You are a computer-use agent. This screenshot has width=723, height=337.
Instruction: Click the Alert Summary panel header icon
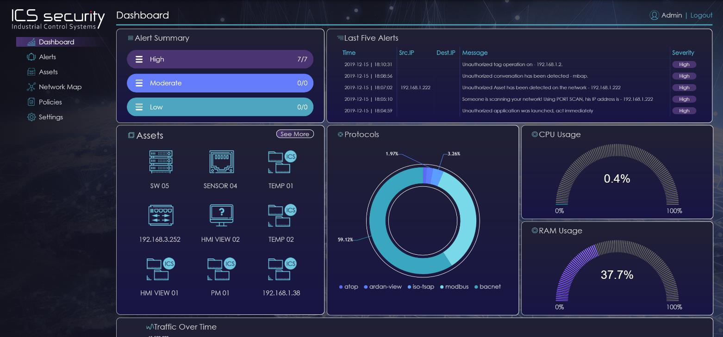coord(131,38)
